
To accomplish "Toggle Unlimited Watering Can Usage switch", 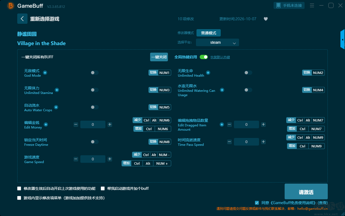I will (x=248, y=90).
